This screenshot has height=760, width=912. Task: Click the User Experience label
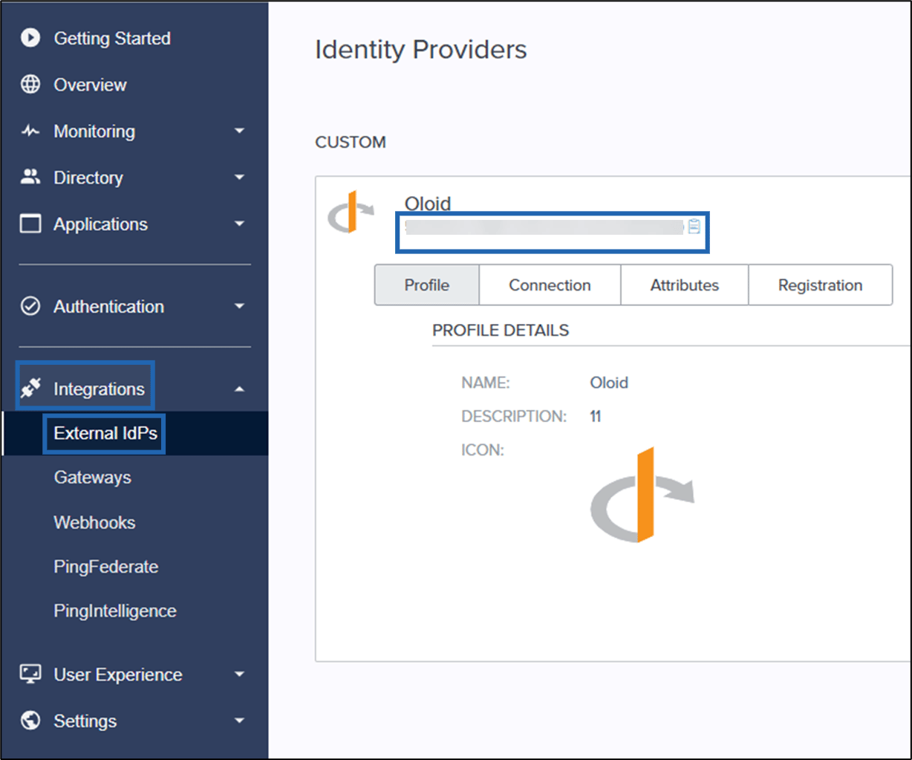pyautogui.click(x=118, y=675)
